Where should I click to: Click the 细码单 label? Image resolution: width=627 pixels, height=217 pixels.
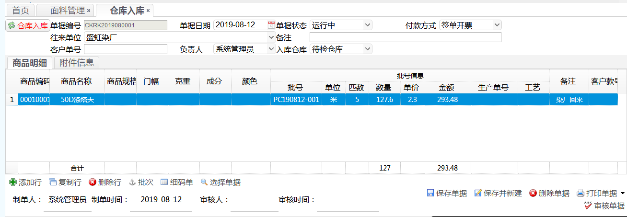pos(181,182)
